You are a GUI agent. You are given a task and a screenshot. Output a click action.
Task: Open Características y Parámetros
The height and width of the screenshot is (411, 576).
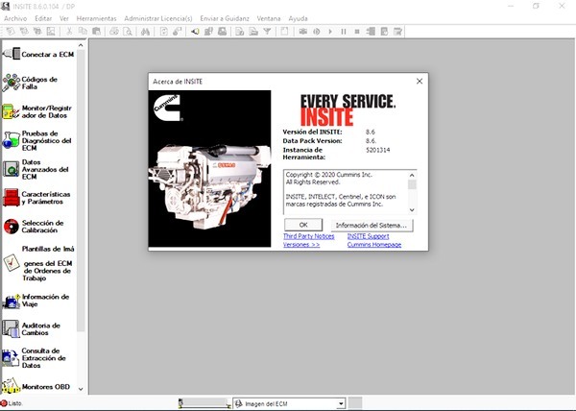[x=36, y=198]
